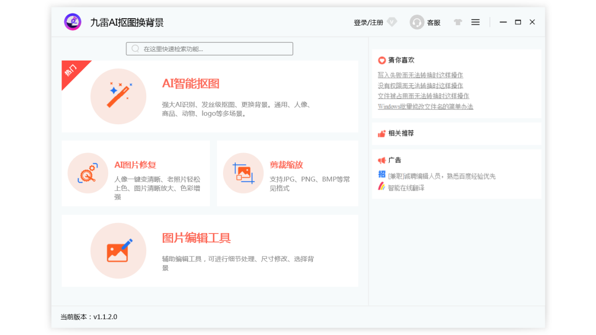Open link 写入失败而无法转换时这样操作
Screen dimensions: 596x335
[x=420, y=75]
